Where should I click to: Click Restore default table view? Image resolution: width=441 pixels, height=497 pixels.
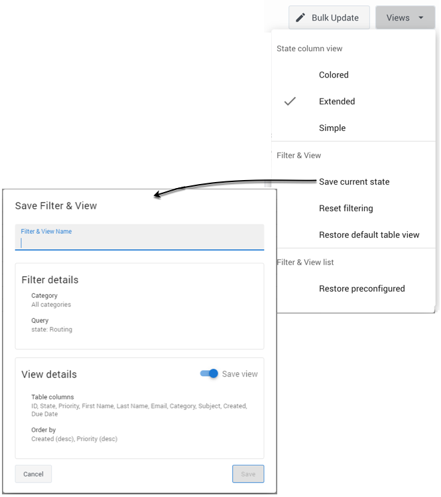point(369,235)
